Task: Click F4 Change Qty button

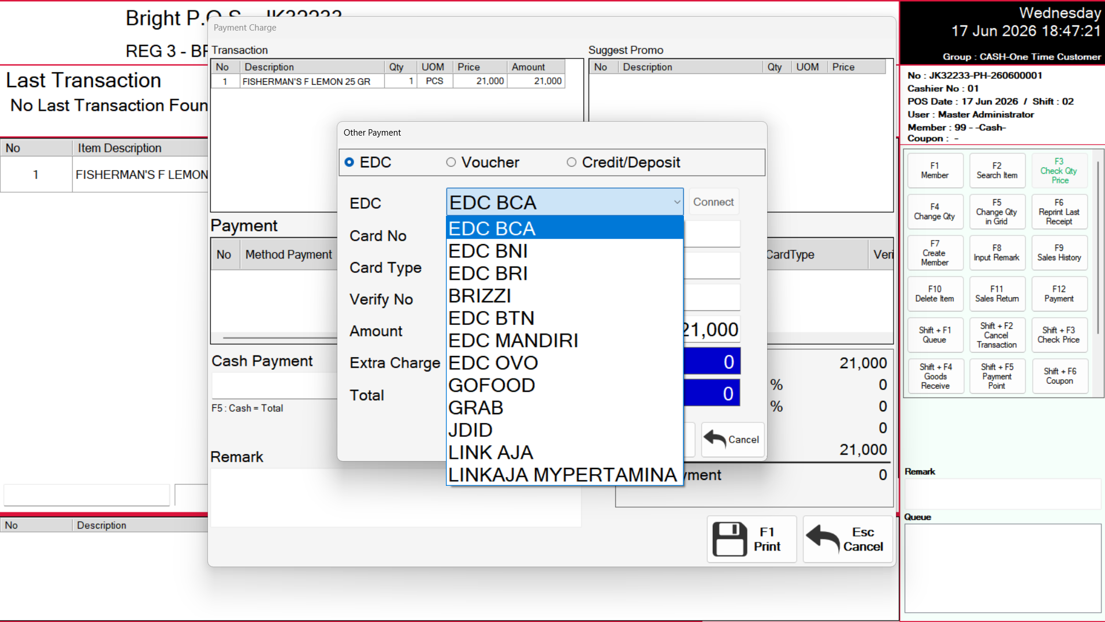Action: tap(935, 212)
